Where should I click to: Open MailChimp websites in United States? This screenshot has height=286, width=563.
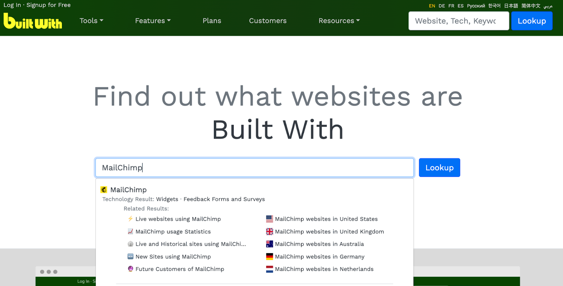pyautogui.click(x=326, y=219)
